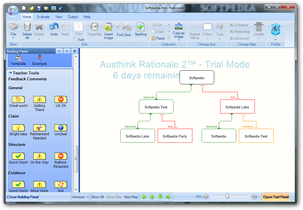The height and width of the screenshot is (210, 303).
Task: Click the Delete X icon in ribbon
Action: [x=39, y=27]
